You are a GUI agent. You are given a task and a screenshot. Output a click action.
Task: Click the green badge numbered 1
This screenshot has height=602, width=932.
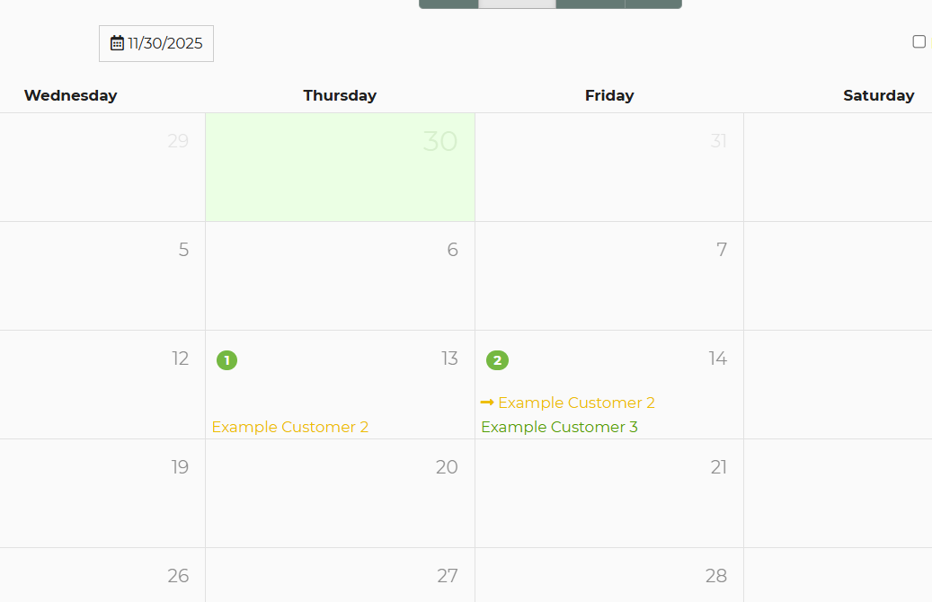coord(226,360)
